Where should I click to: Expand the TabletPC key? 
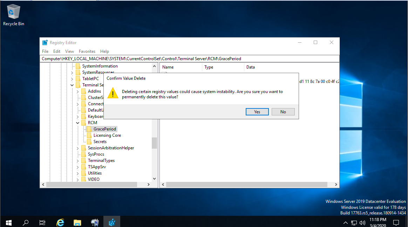click(x=72, y=79)
